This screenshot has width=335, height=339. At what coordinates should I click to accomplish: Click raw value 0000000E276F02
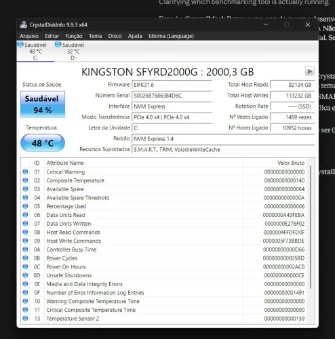pyautogui.click(x=285, y=224)
